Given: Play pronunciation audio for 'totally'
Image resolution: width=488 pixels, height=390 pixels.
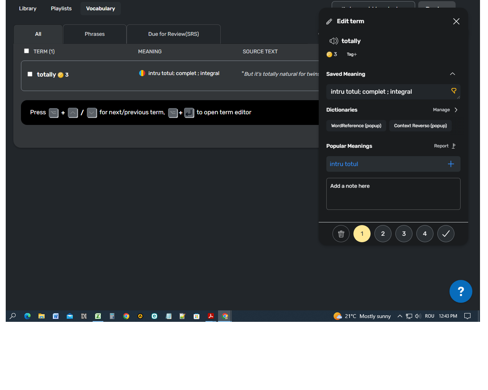Looking at the screenshot, I should pyautogui.click(x=334, y=41).
